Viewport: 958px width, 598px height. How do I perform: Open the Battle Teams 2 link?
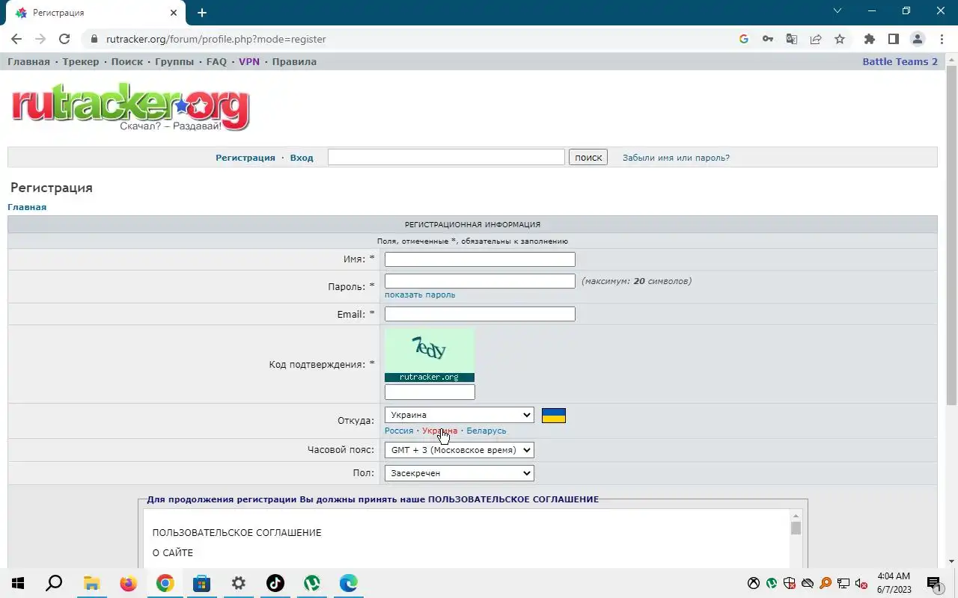coord(900,61)
